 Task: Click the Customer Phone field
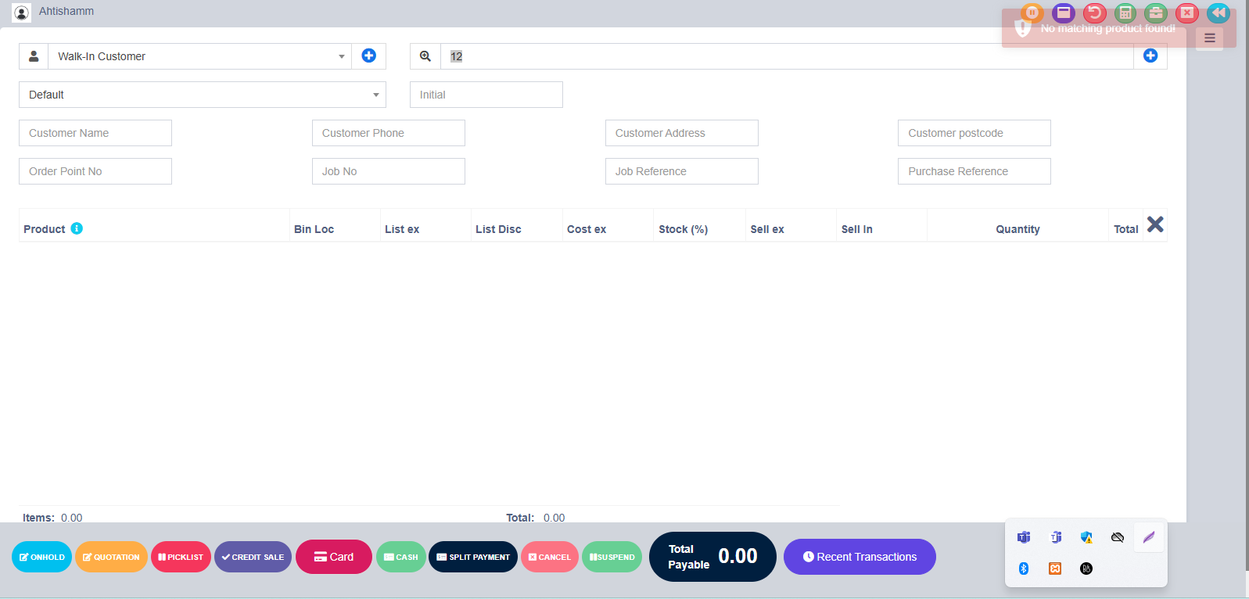pos(388,133)
